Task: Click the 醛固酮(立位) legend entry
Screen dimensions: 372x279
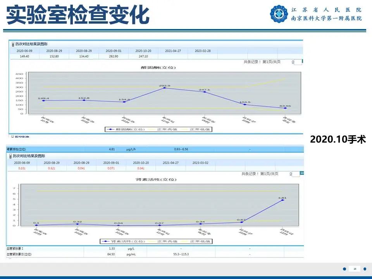Action: pos(126,129)
